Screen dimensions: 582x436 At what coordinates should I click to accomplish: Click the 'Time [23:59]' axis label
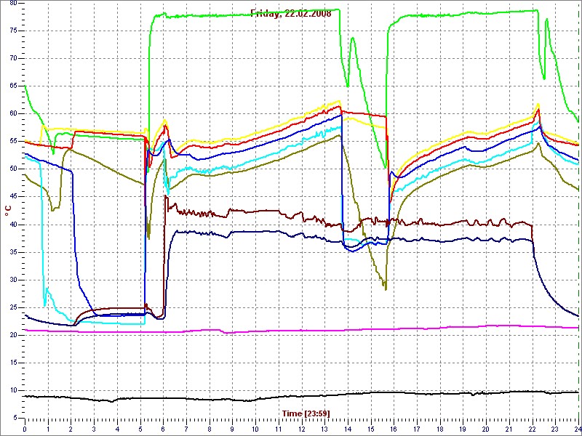click(306, 413)
